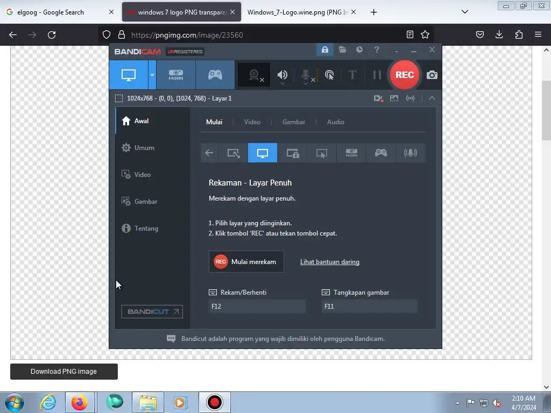Toggle webcam overlay in Bandicam toolbar
This screenshot has height=413, width=551.
(254, 75)
